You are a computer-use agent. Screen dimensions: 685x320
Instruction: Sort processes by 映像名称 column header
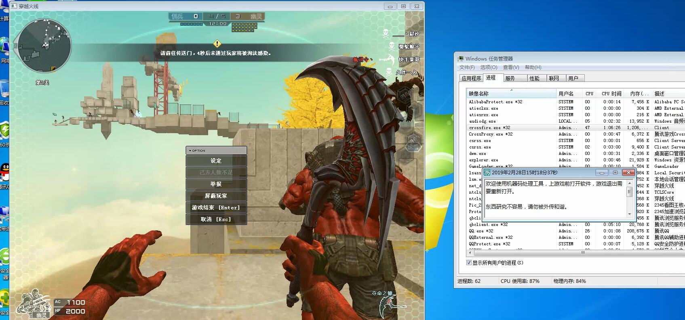(512, 94)
